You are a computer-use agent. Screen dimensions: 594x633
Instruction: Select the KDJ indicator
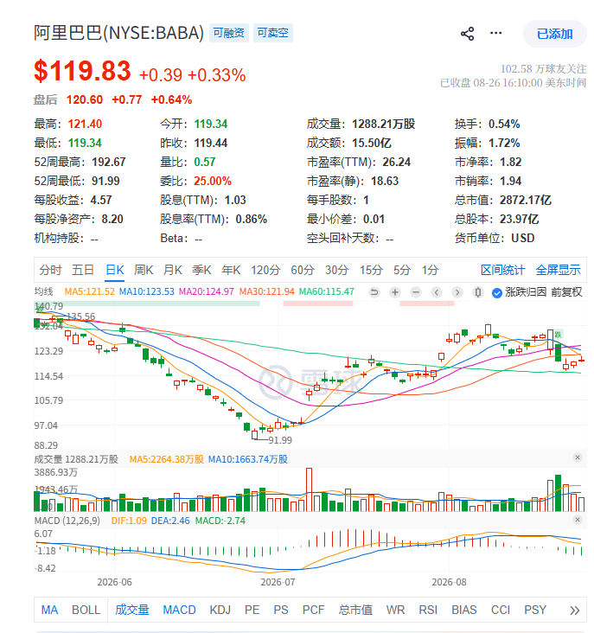pyautogui.click(x=220, y=610)
